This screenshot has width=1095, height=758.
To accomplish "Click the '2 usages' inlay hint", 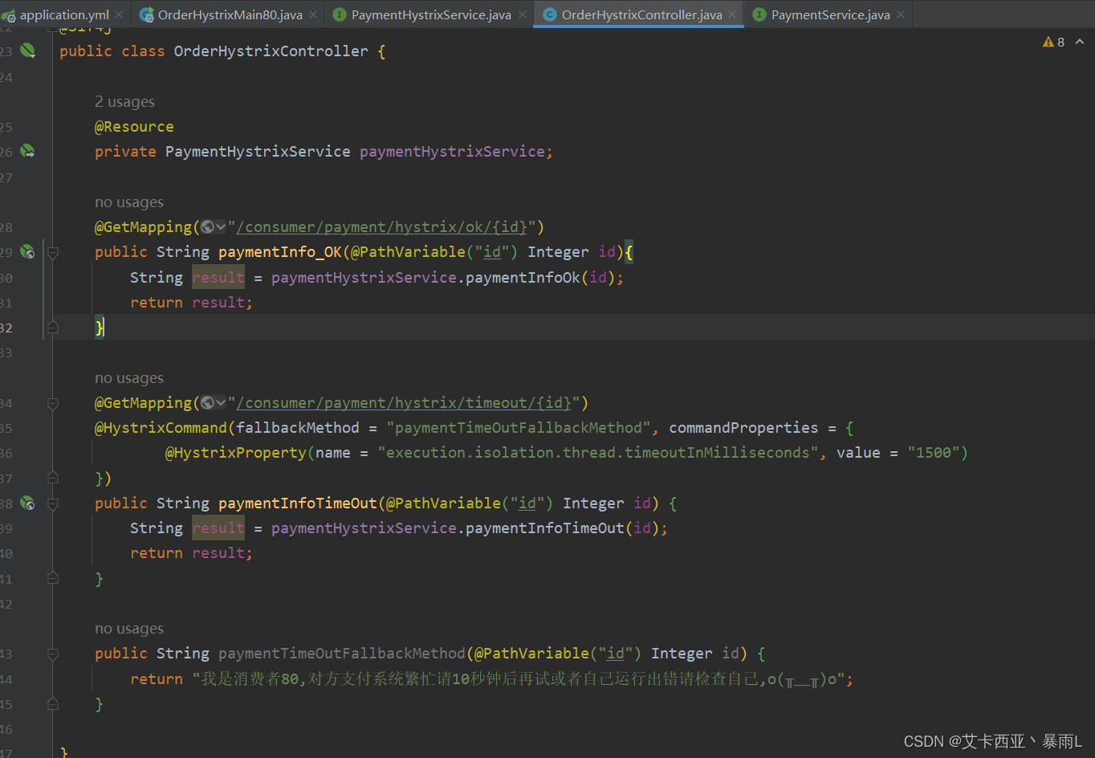I will click(x=124, y=102).
